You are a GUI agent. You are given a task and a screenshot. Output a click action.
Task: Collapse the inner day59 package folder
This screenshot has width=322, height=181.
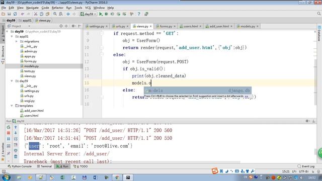click(x=12, y=81)
